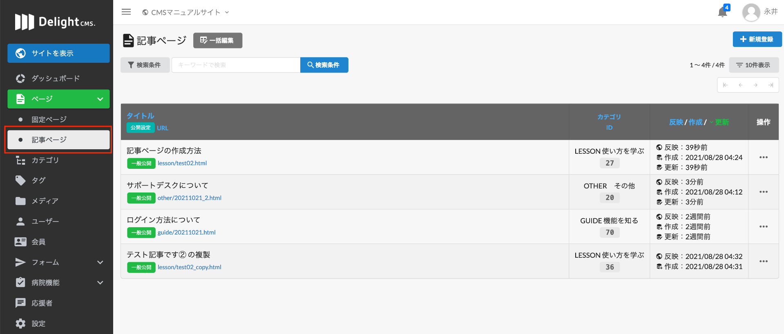Click the 新規登録 button
784x334 pixels.
click(757, 39)
